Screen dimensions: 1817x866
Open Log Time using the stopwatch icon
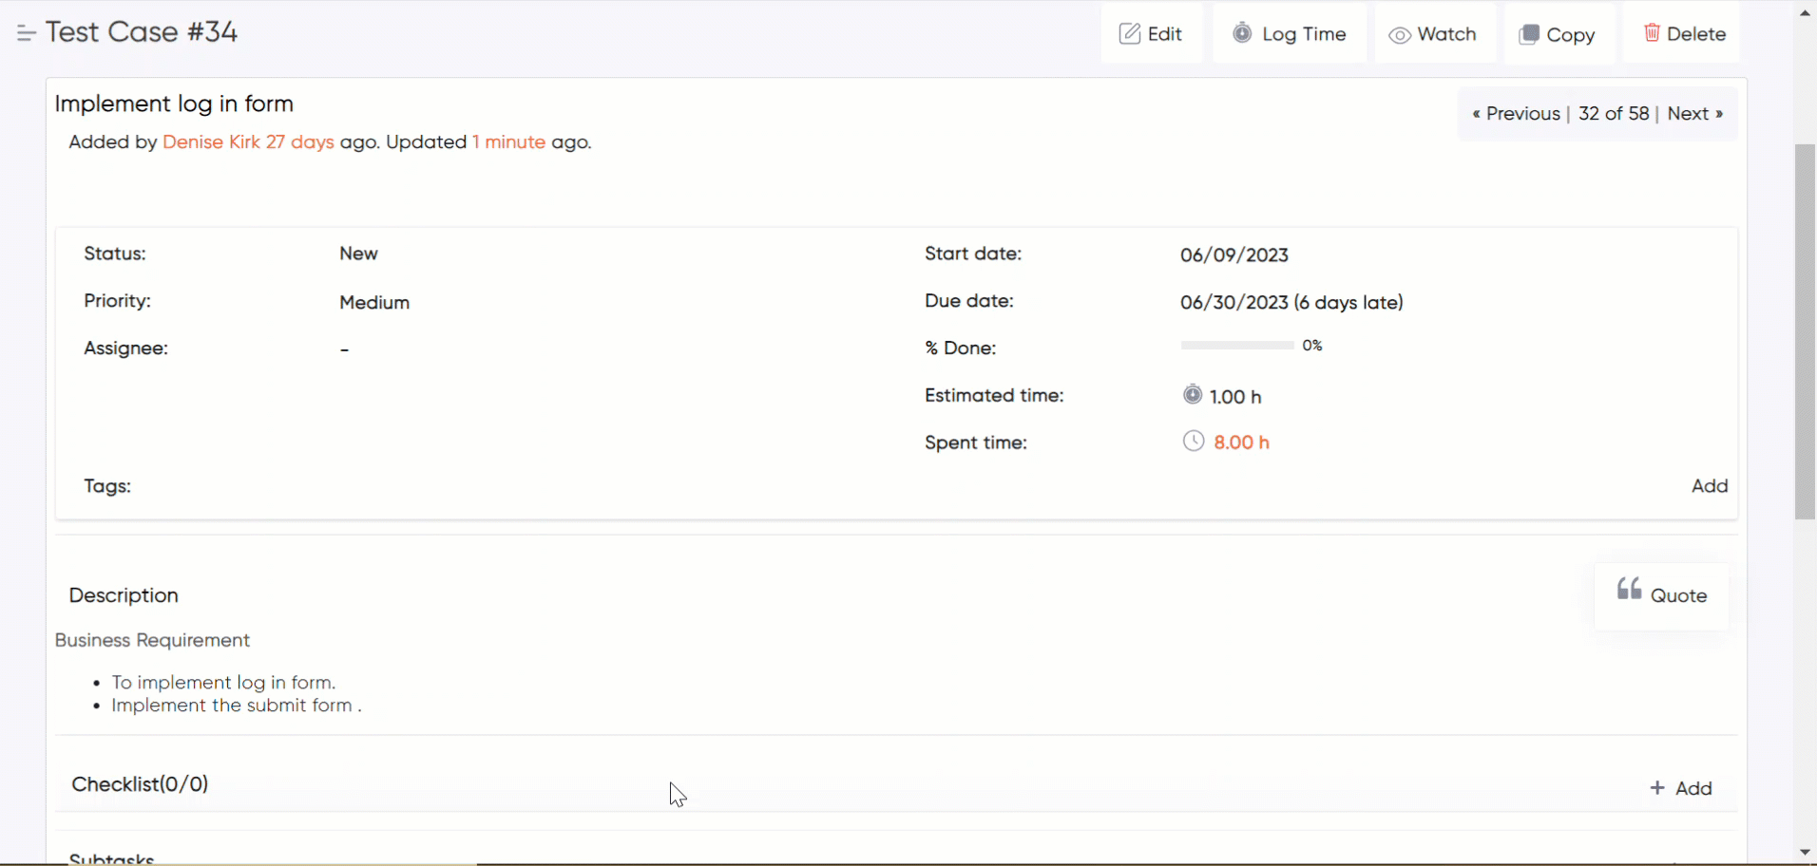coord(1243,33)
